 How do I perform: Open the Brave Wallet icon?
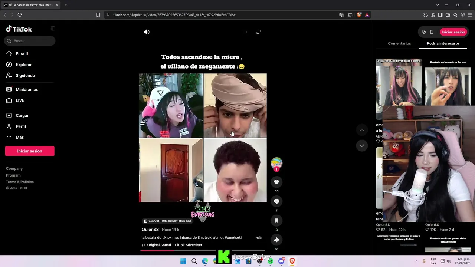click(x=448, y=15)
